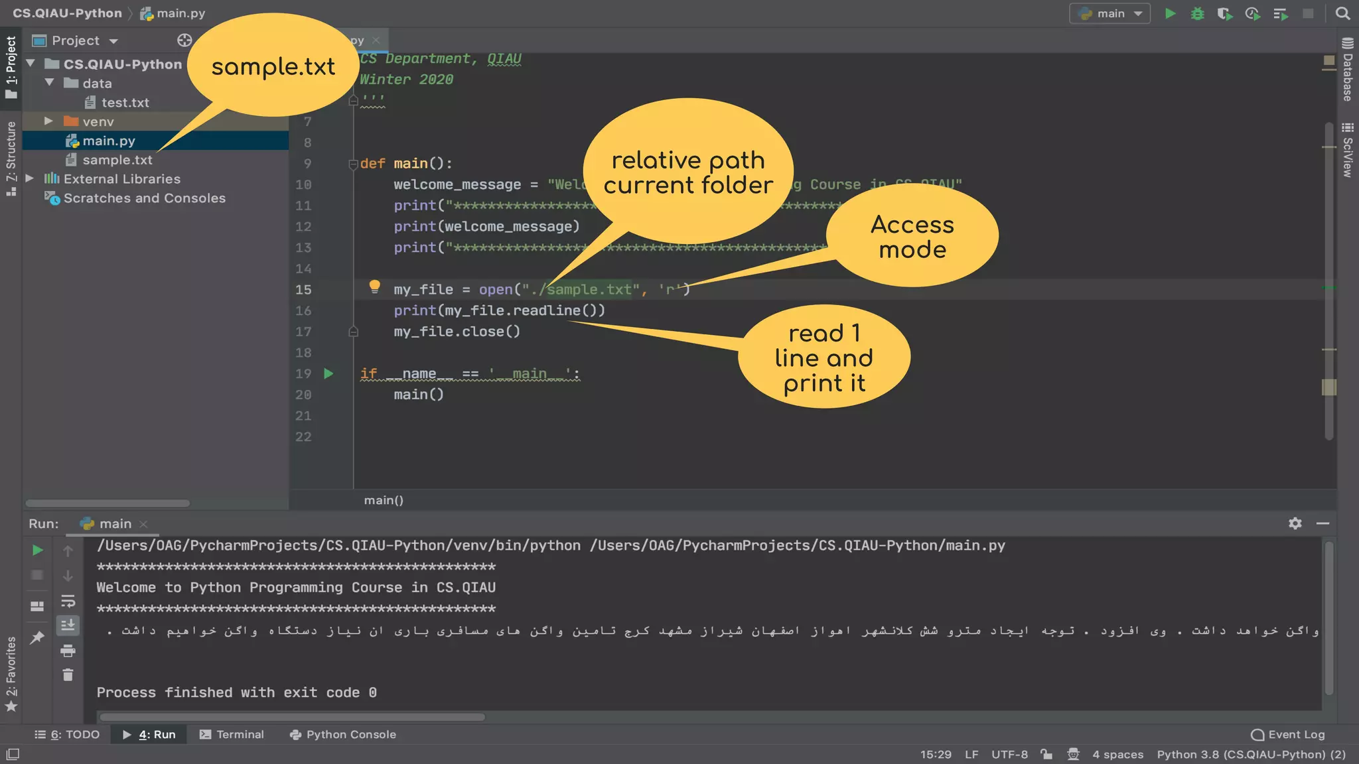Click the print icon in Run panel
The image size is (1359, 764).
(x=68, y=651)
